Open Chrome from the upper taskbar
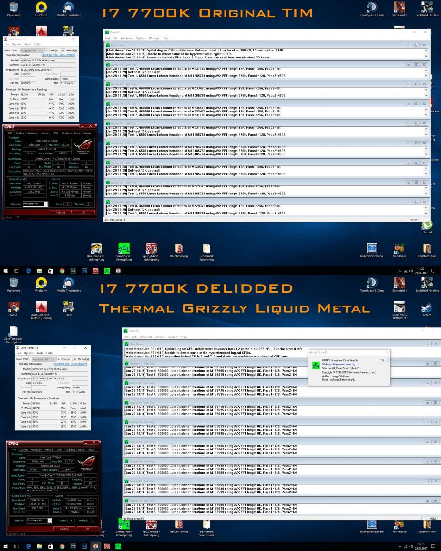 click(x=62, y=271)
